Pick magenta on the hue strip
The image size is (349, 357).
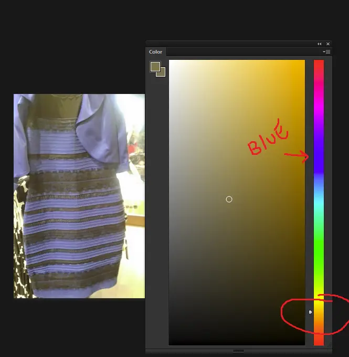[319, 107]
